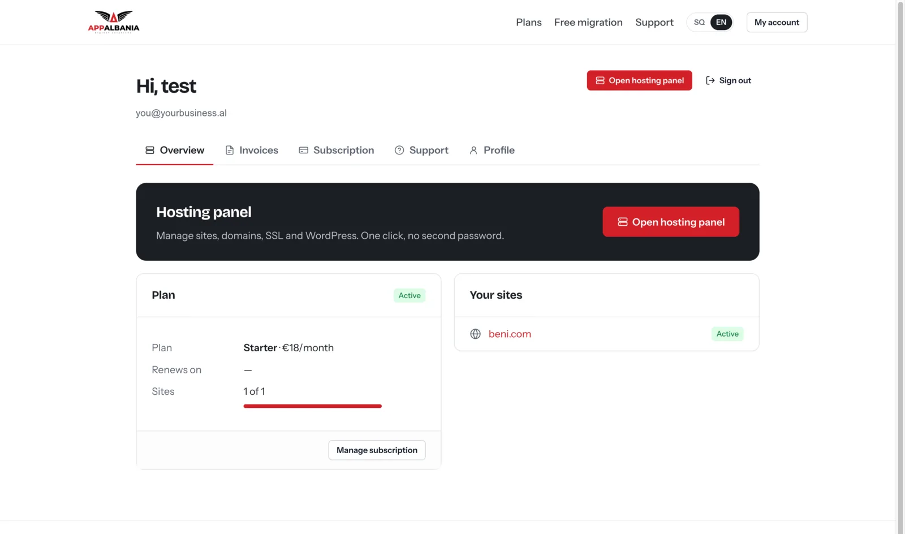Viewport: 905px width, 534px height.
Task: Click the 'Hosting panel' heading
Action: [x=204, y=212]
